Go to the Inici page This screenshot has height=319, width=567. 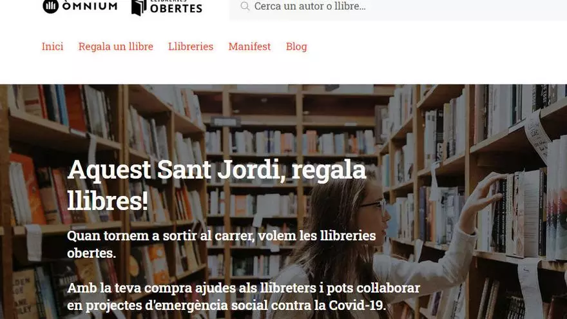point(52,46)
